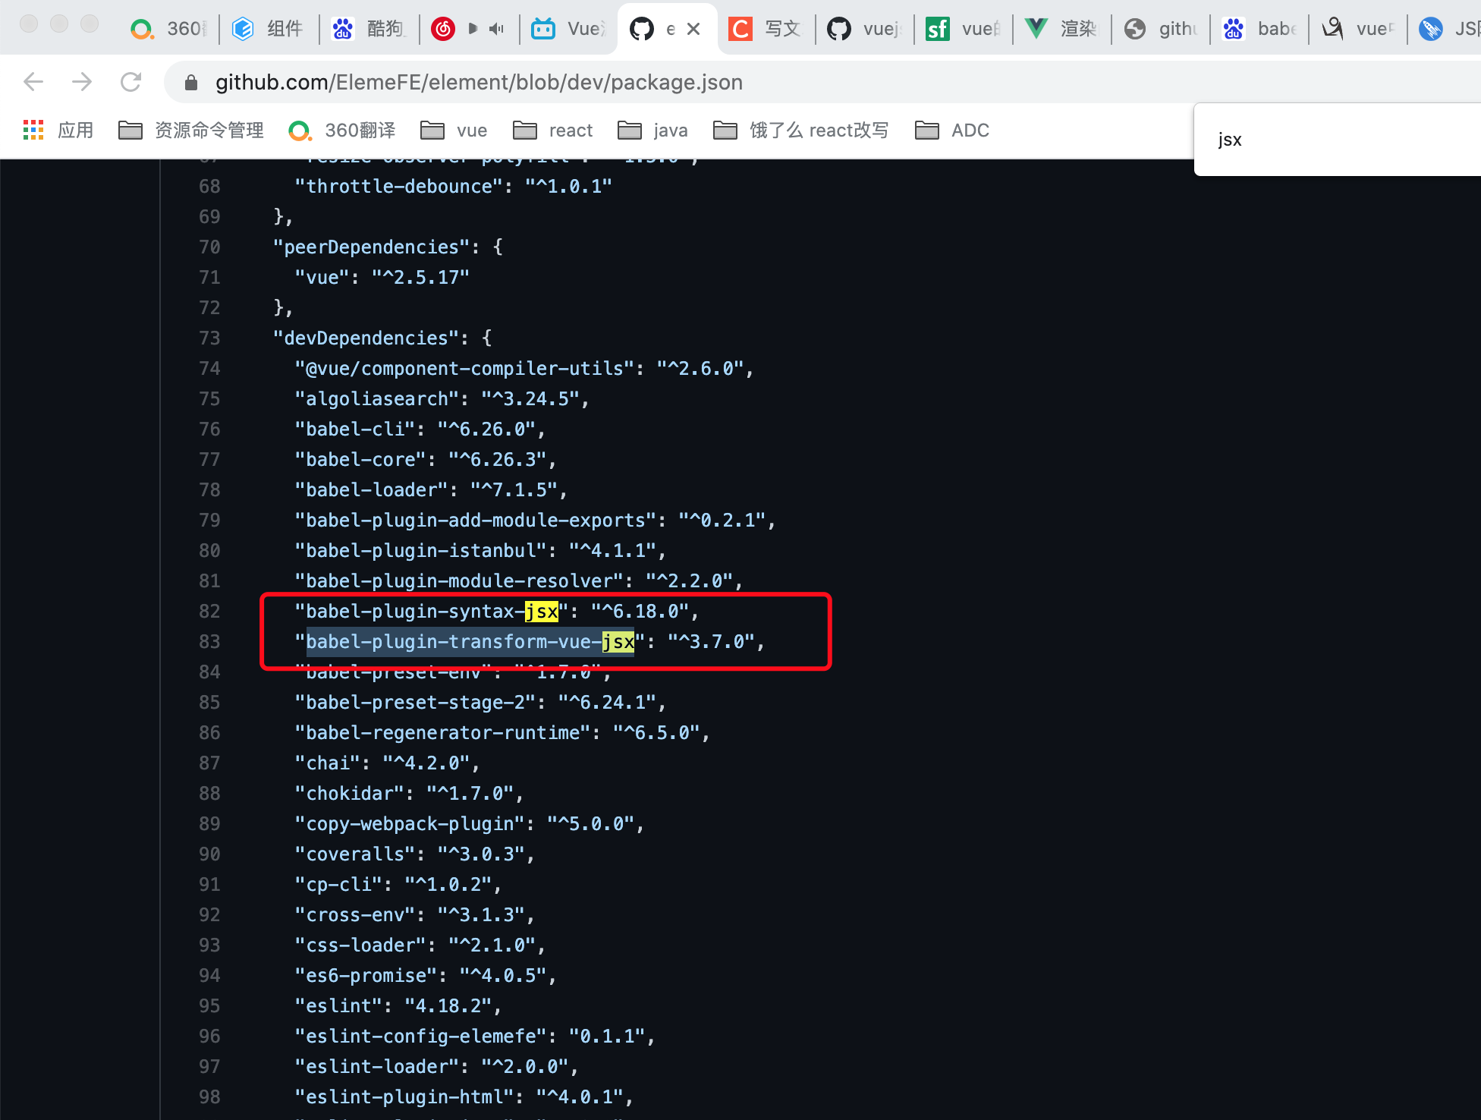Click the "eslint": "4.18.2" entry
Image resolution: width=1481 pixels, height=1120 pixels.
tap(398, 1006)
